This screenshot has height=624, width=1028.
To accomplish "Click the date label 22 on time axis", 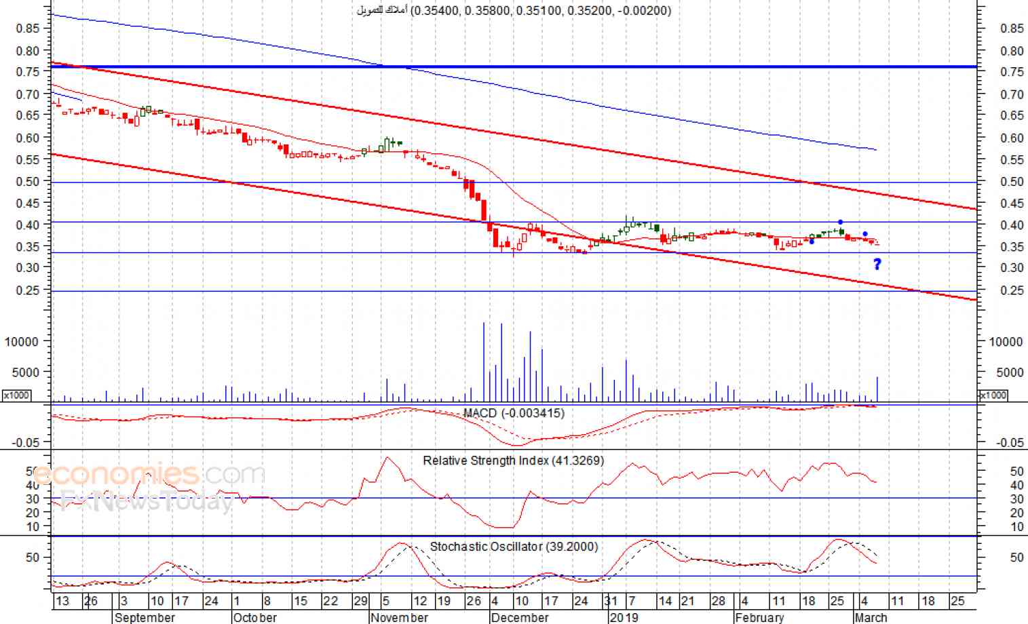I will click(x=330, y=601).
